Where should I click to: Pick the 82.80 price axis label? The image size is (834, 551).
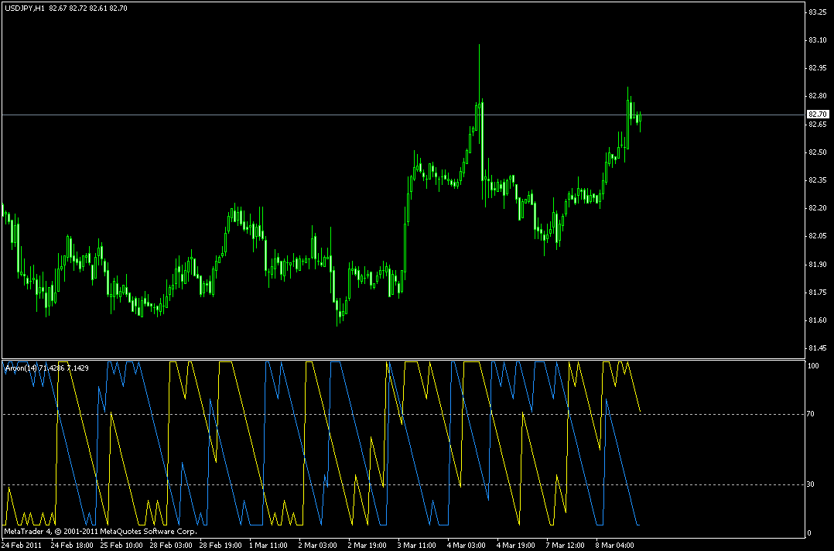tap(818, 96)
